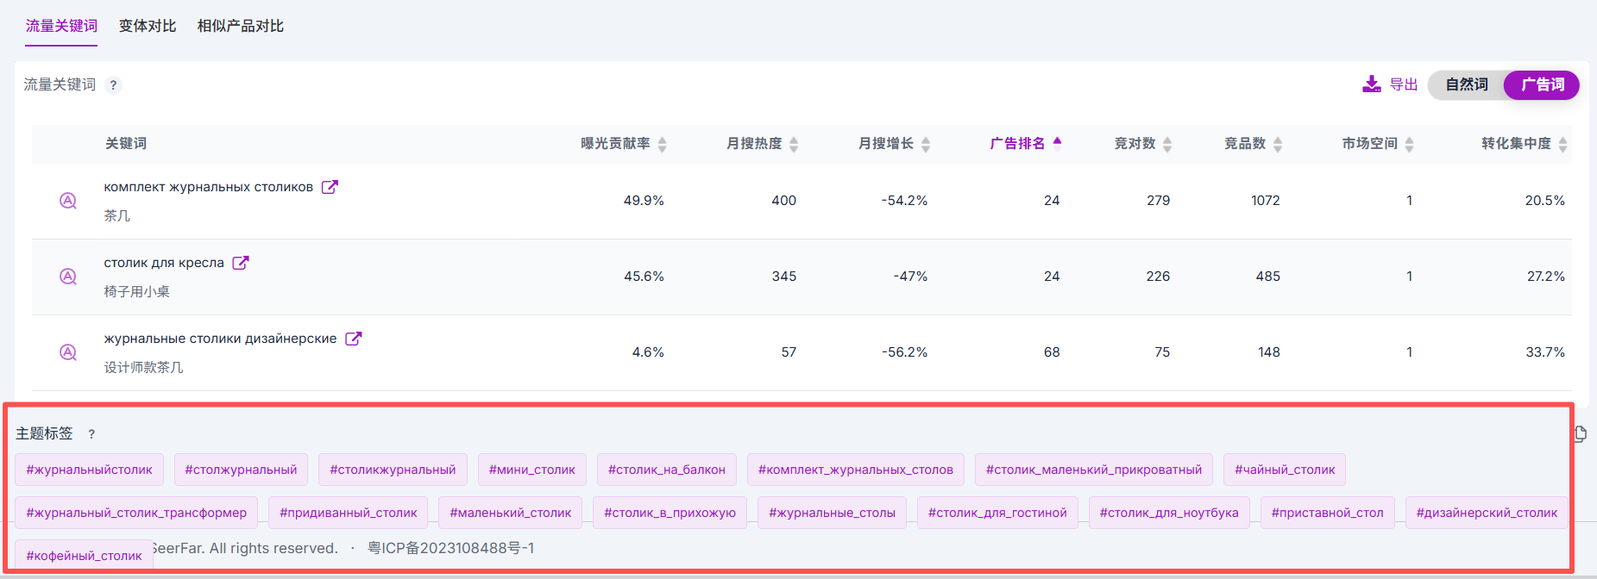Open external link for столик для кресла

tap(241, 263)
